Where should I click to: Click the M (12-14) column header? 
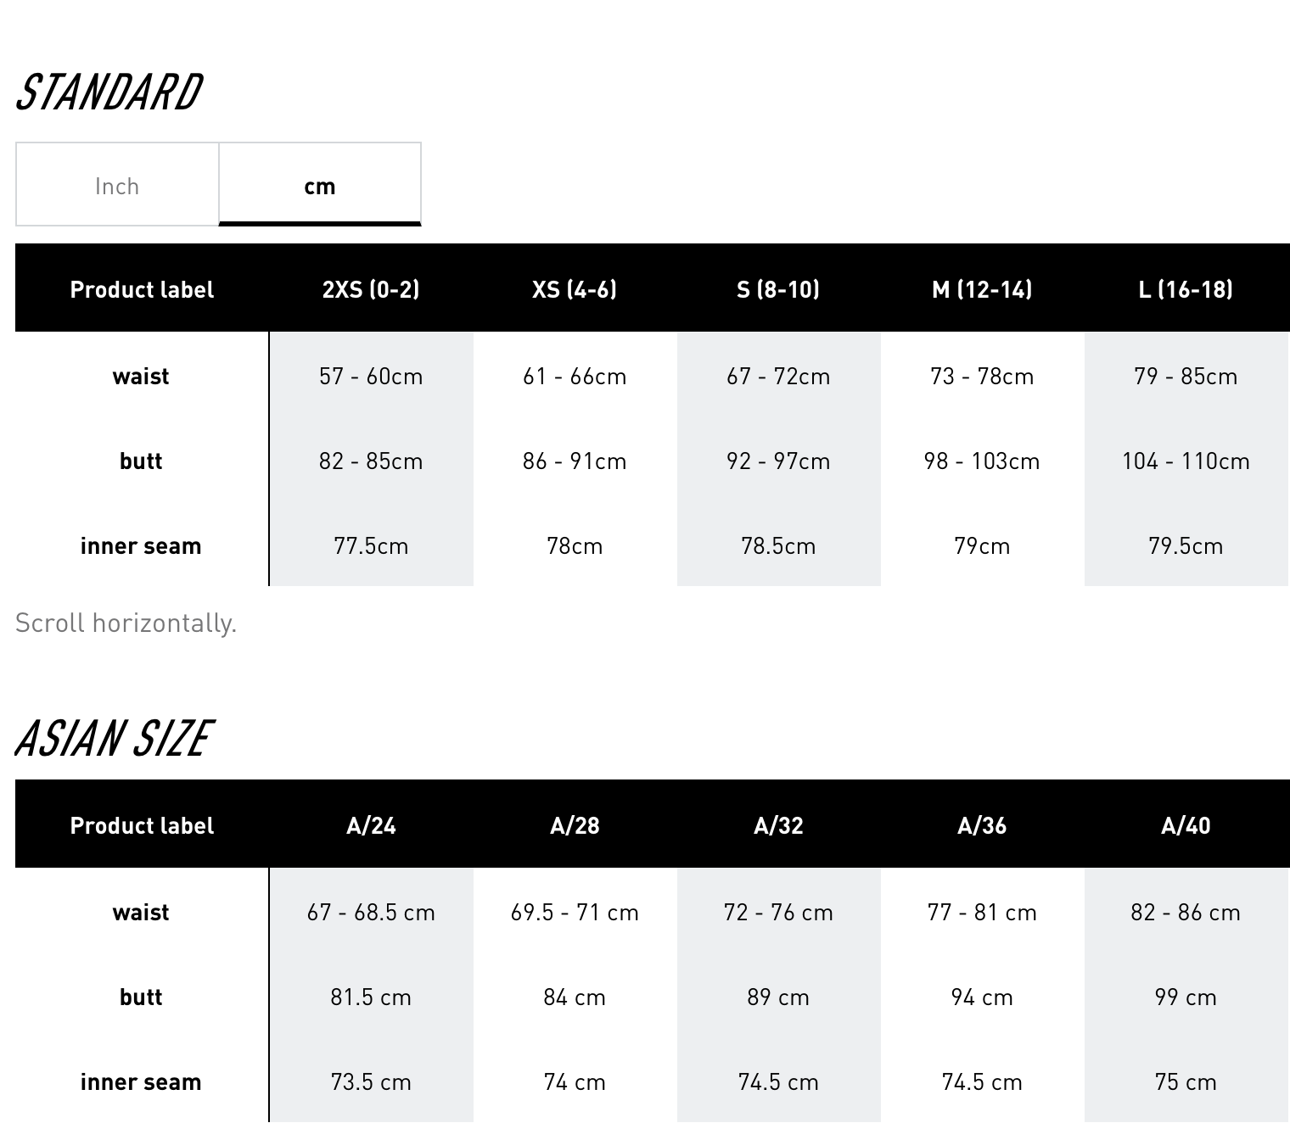pos(982,289)
